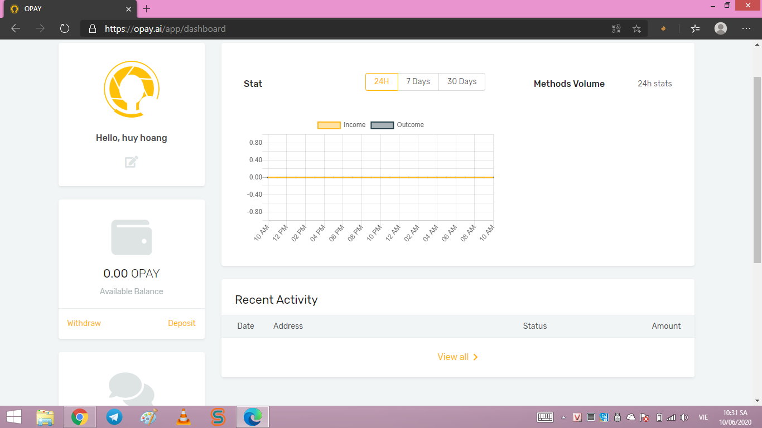Viewport: 762px width, 428px height.
Task: Go back with the browser back arrow
Action: 16,28
